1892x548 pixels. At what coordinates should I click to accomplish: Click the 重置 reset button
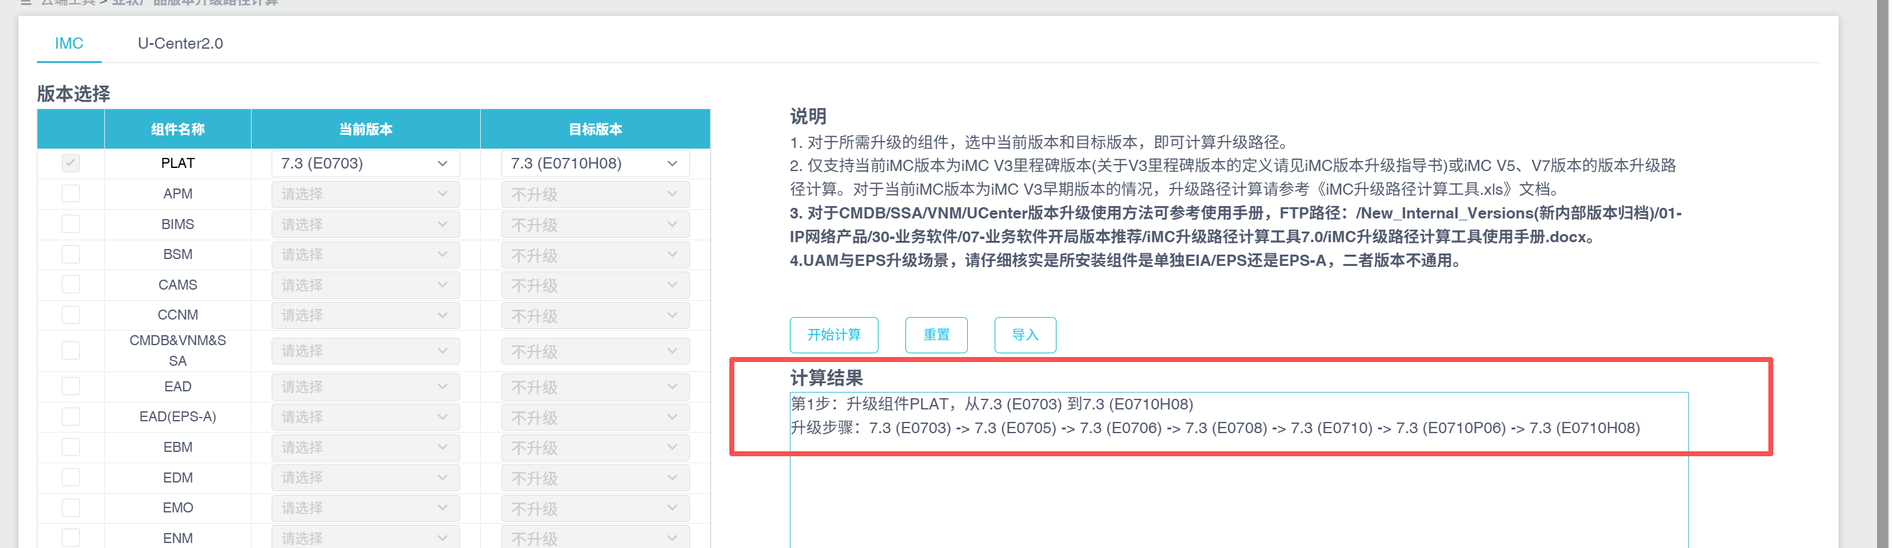pyautogui.click(x=937, y=335)
